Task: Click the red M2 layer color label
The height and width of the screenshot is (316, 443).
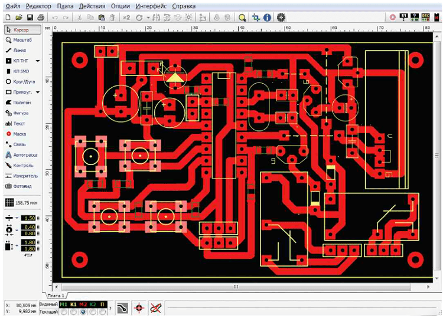Action: click(83, 304)
